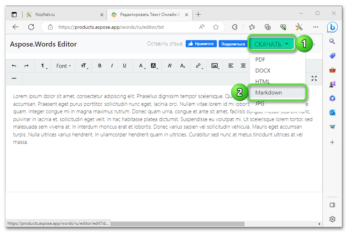Align text to the left
Image resolution: width=348 pixels, height=233 pixels.
[231, 66]
